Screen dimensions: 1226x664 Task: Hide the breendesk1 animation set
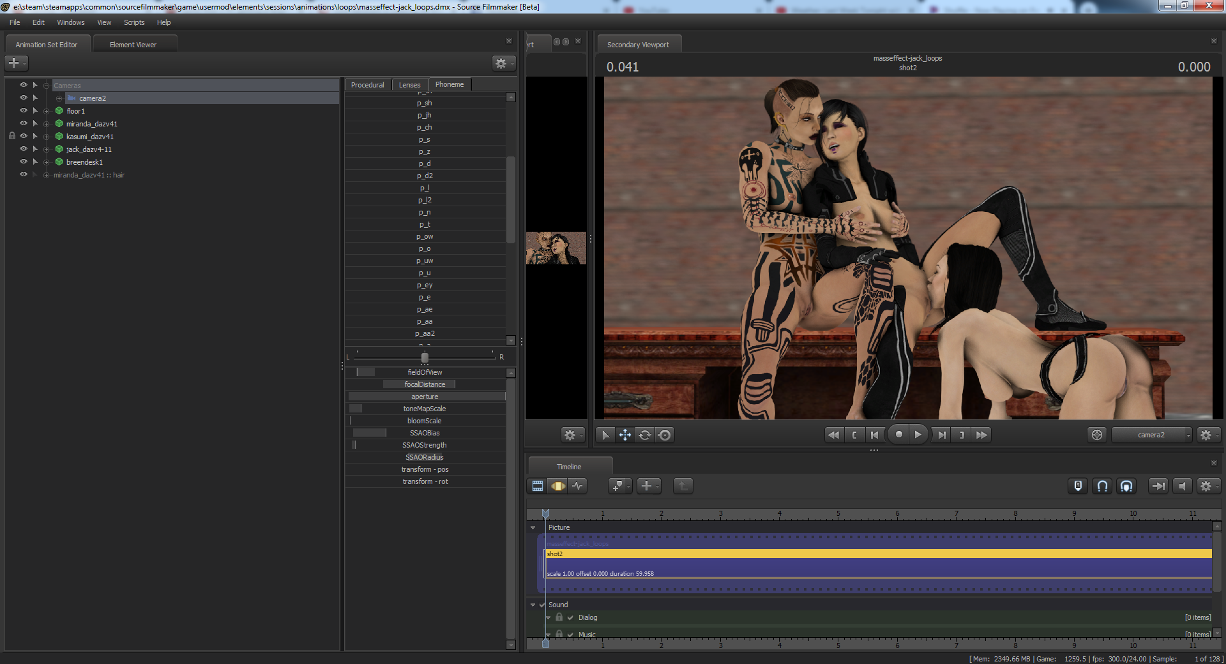click(x=24, y=162)
